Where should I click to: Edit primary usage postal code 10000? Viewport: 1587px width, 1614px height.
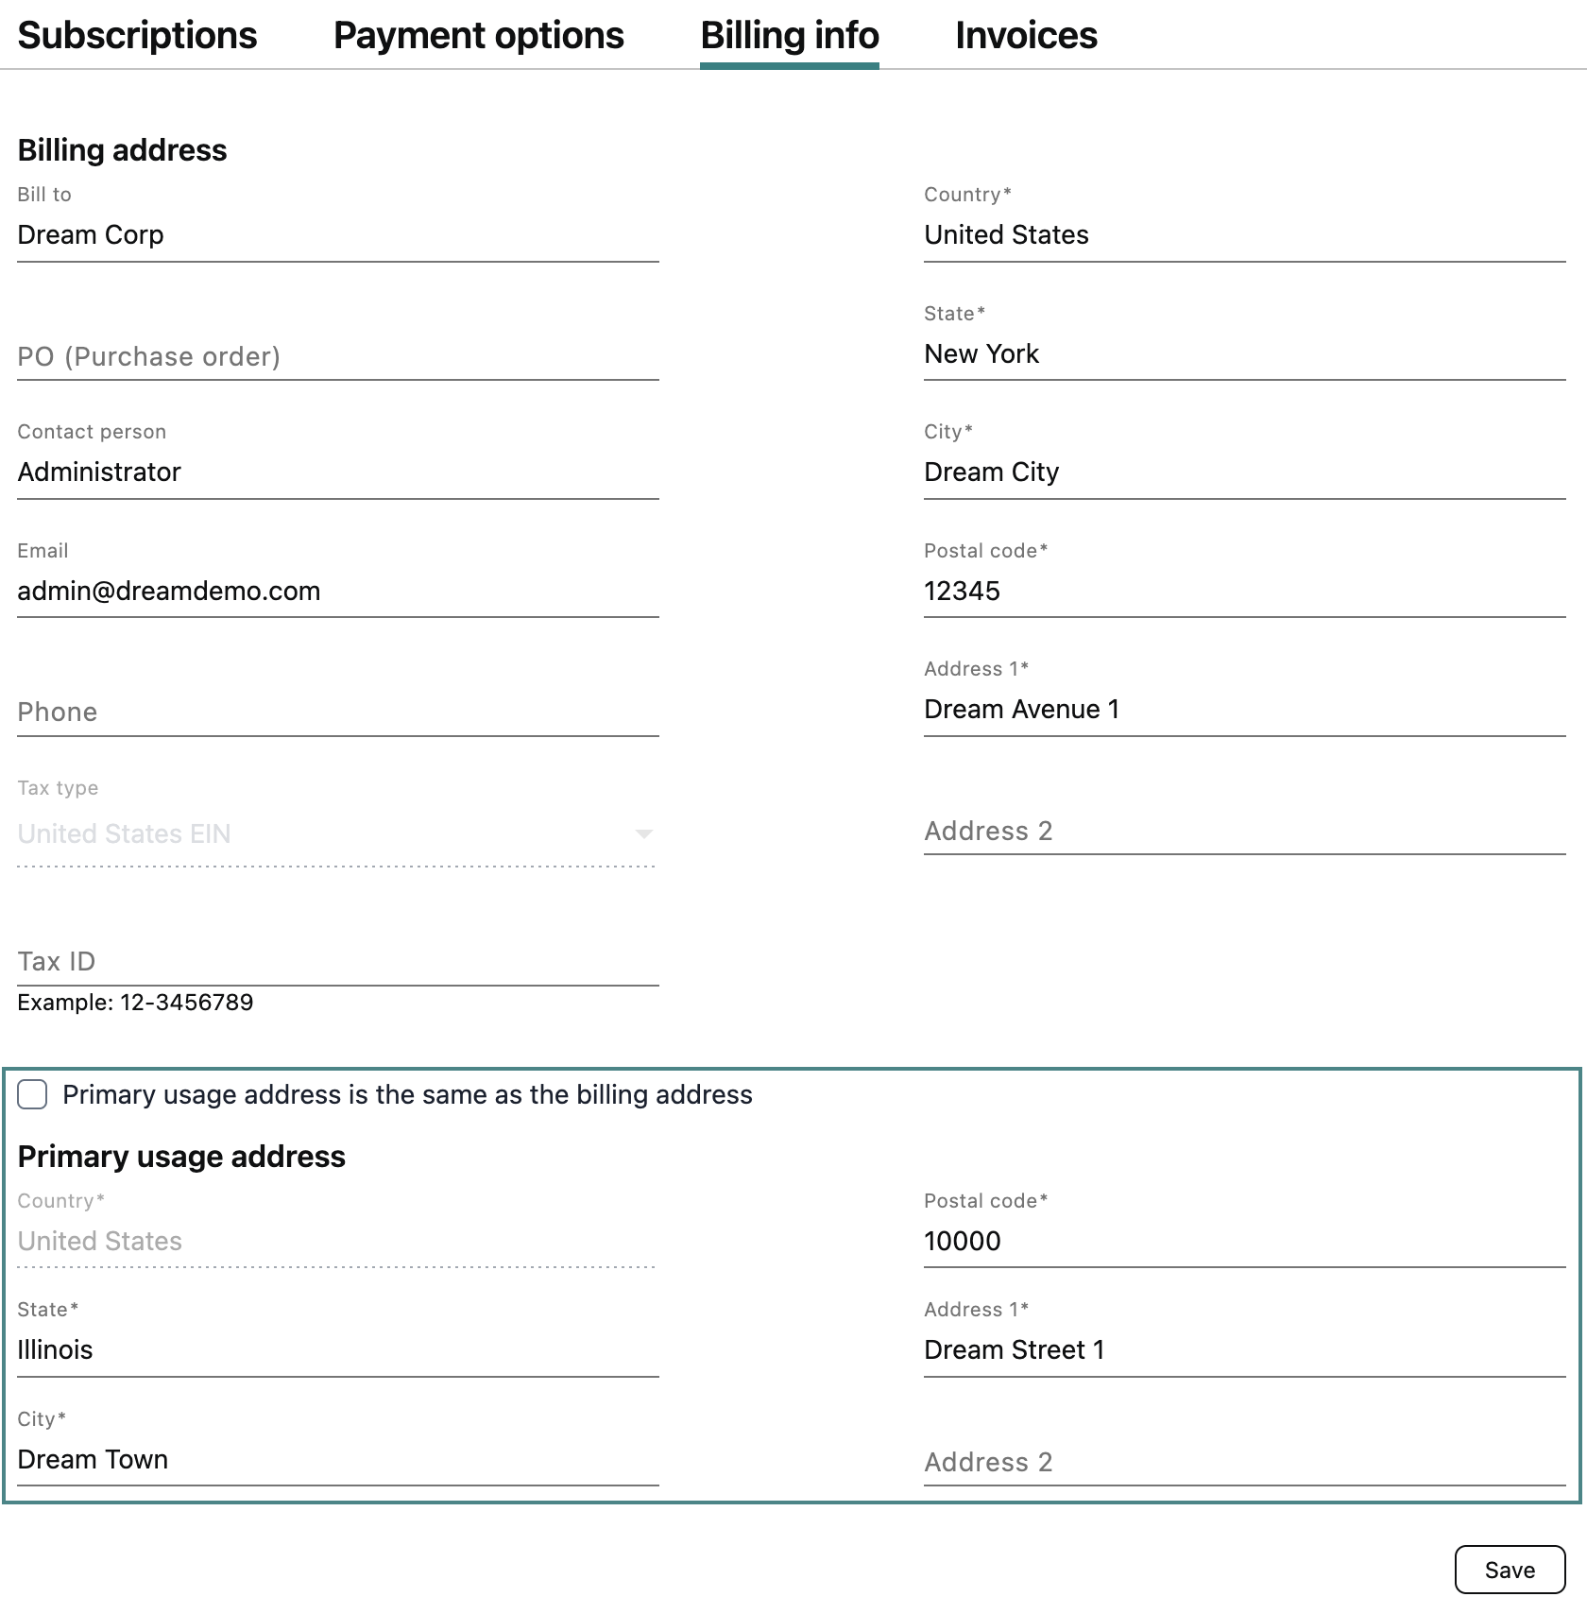1243,1242
